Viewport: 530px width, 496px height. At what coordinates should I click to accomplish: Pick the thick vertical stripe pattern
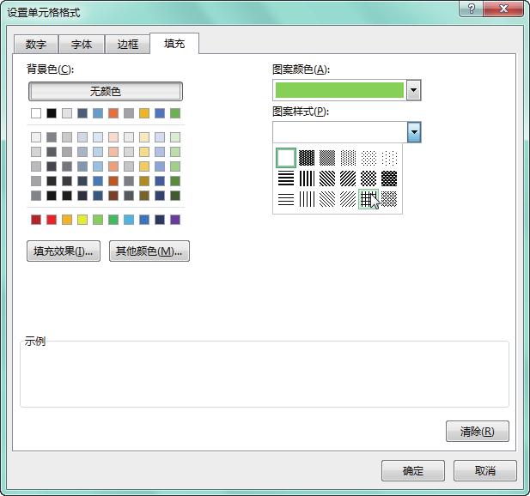tap(307, 178)
